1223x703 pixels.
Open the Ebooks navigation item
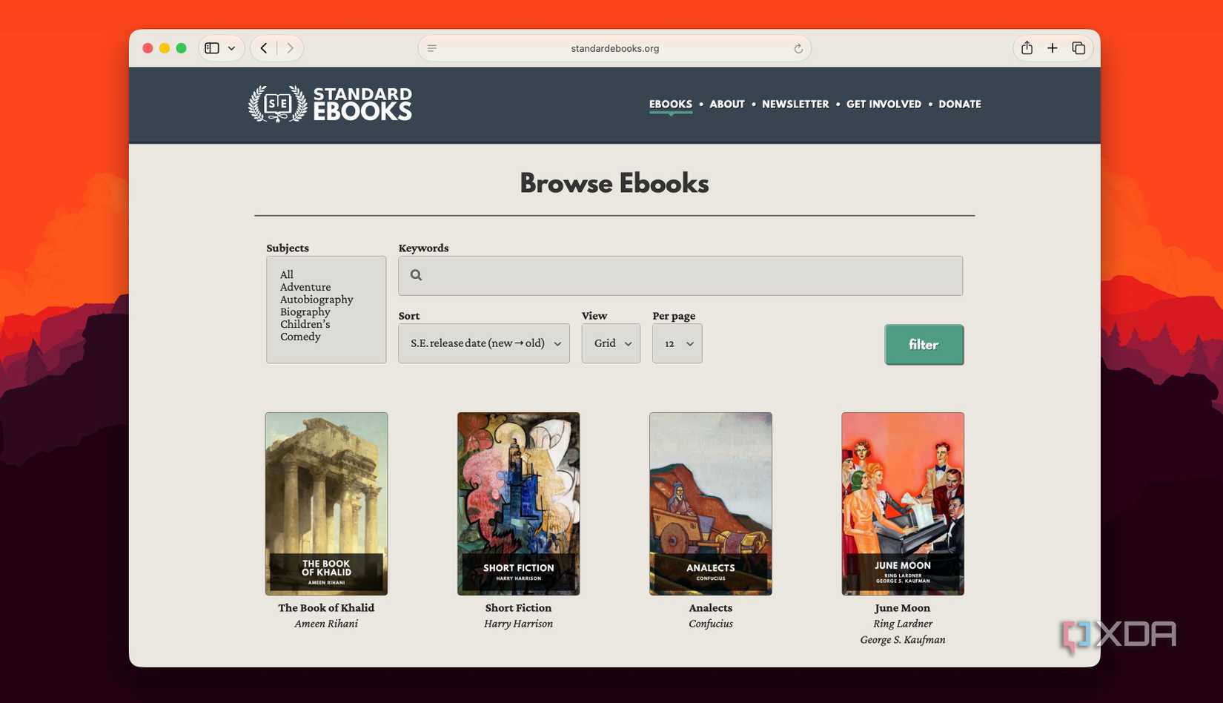point(671,104)
